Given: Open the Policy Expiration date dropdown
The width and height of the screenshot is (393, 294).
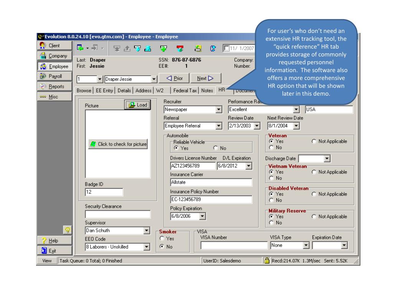Looking at the screenshot, I should coord(203,216).
